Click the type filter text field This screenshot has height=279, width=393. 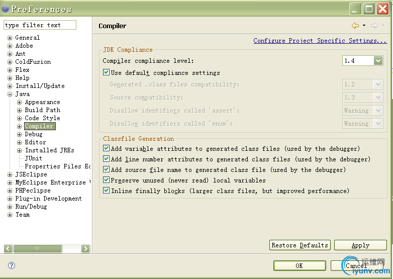pyautogui.click(x=40, y=25)
